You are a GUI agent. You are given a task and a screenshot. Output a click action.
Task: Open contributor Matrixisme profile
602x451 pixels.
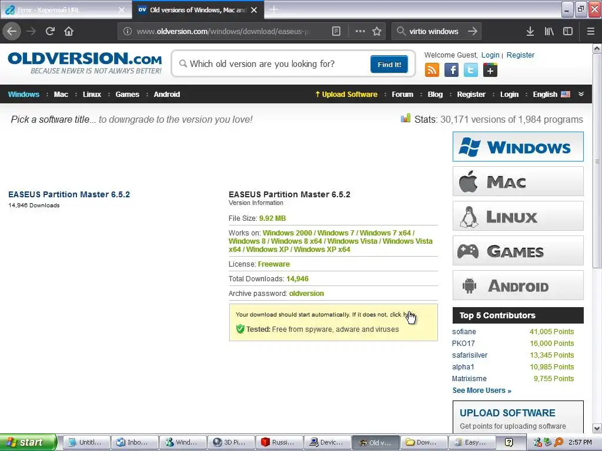[469, 379]
